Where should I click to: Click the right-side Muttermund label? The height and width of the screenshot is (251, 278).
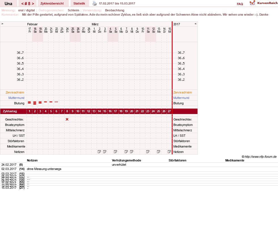181,98
